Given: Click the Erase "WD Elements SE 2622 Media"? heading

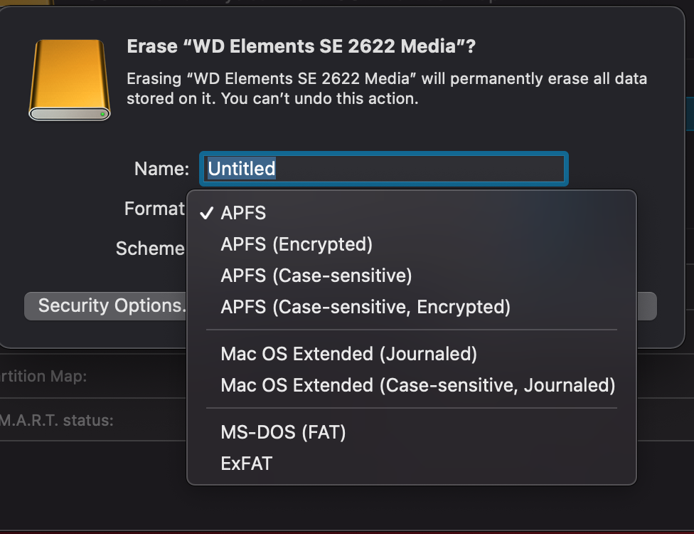Looking at the screenshot, I should pos(301,46).
